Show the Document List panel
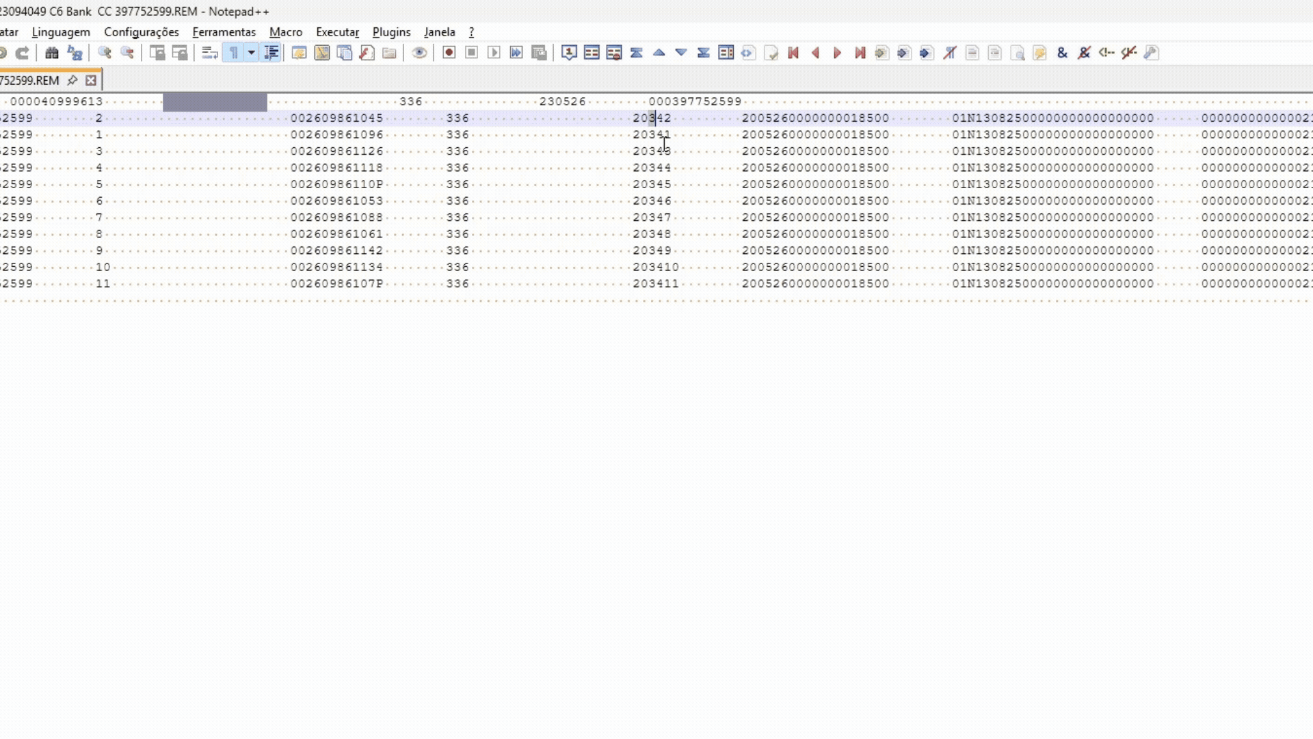Image resolution: width=1313 pixels, height=739 pixels. click(345, 53)
